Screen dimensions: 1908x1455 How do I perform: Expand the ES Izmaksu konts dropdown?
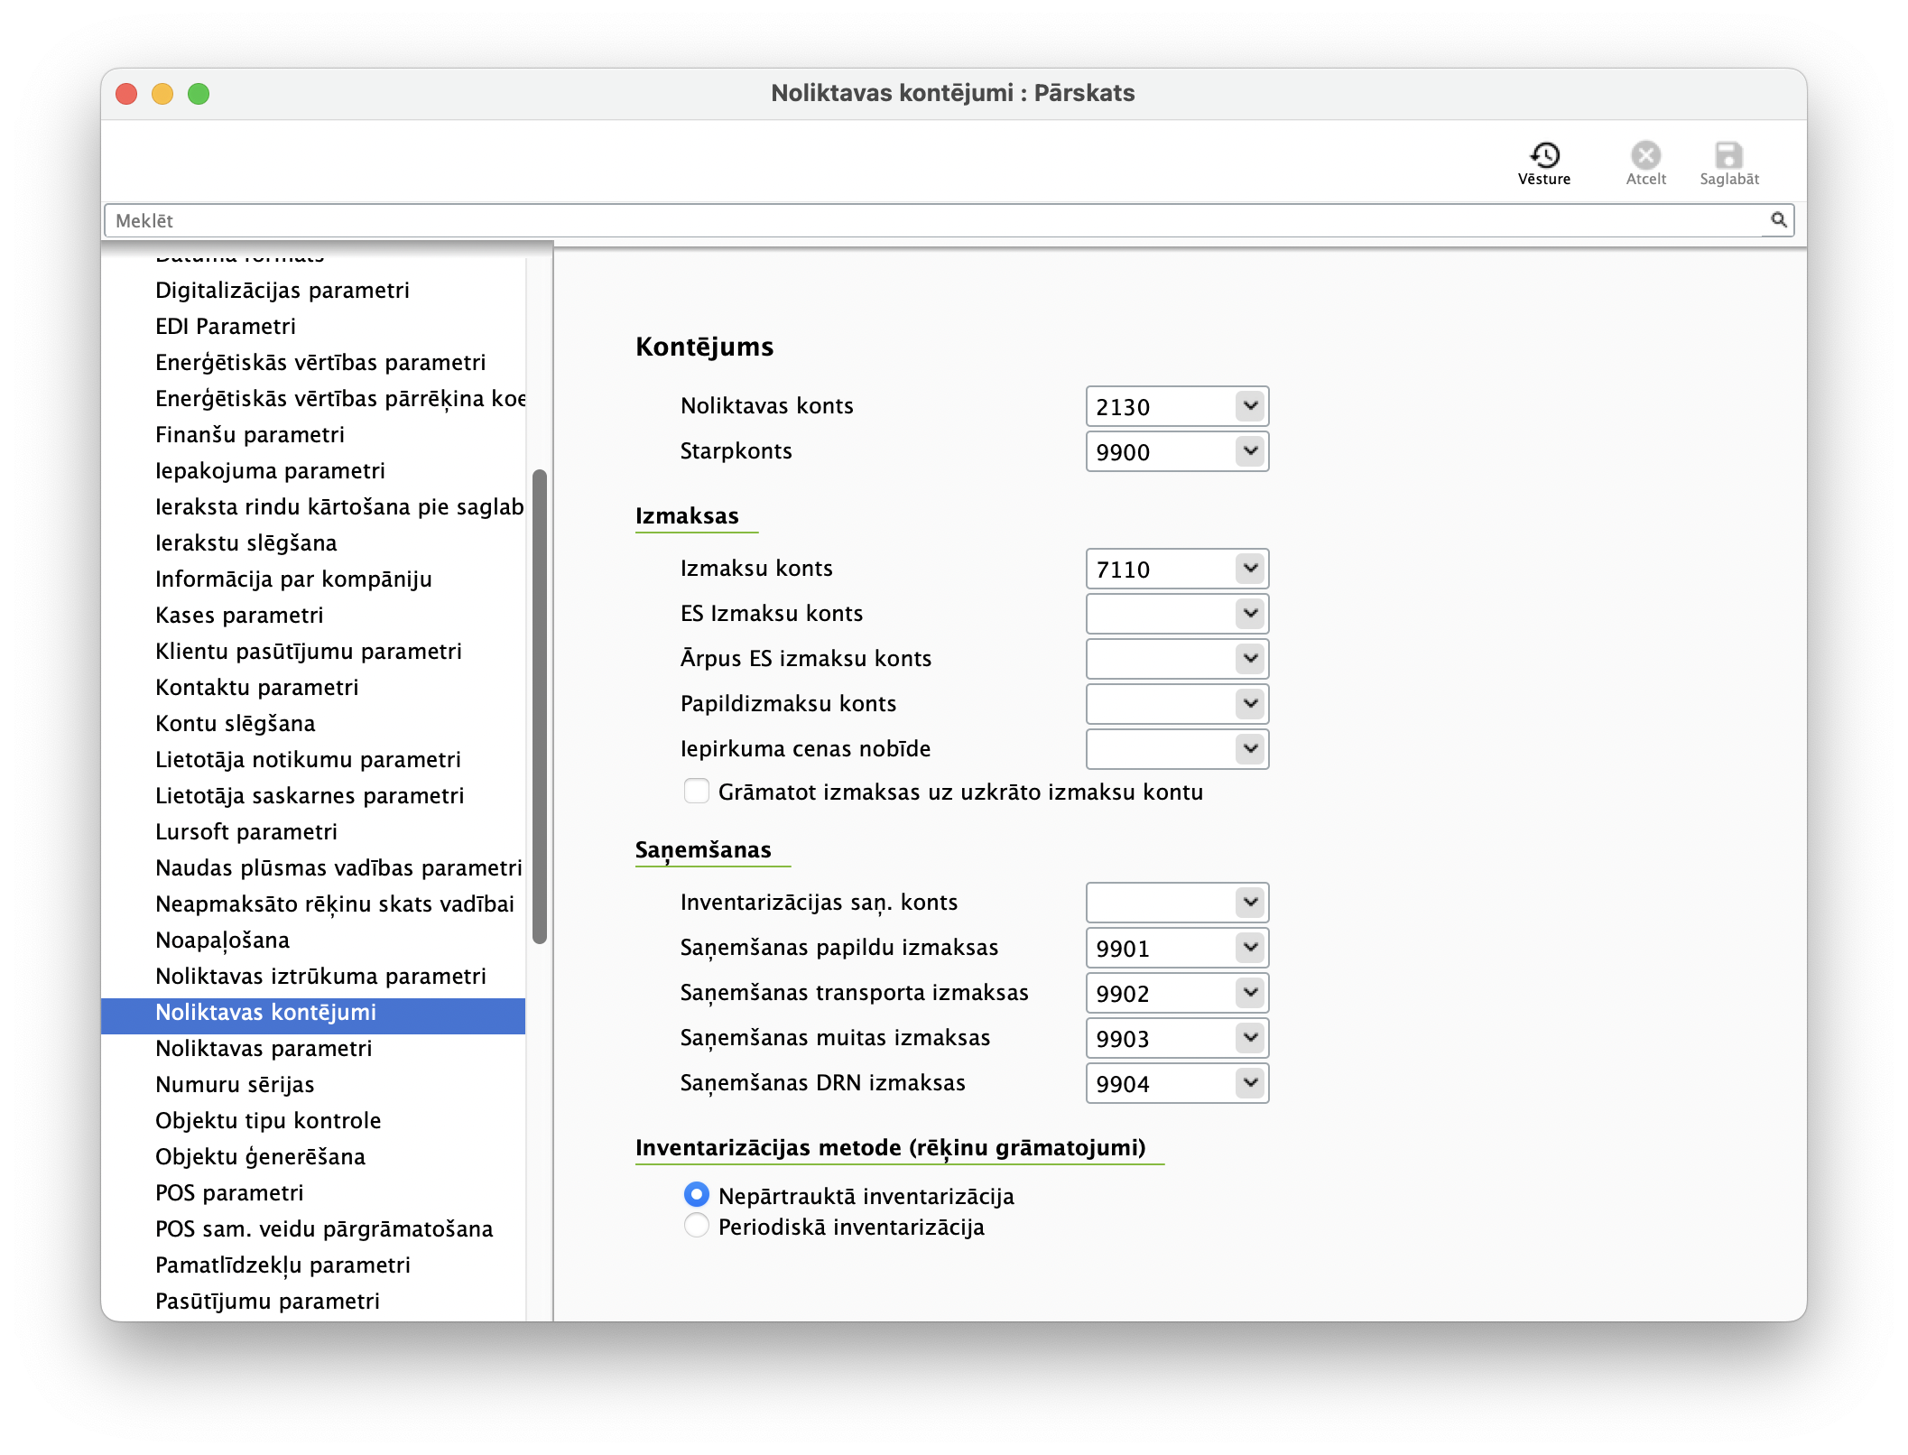(x=1250, y=614)
